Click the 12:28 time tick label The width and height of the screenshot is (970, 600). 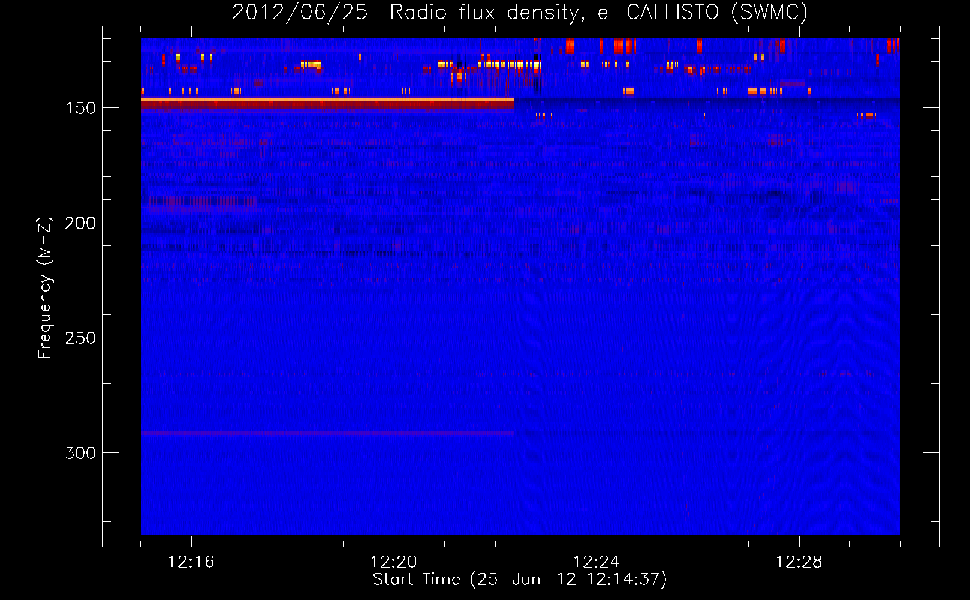799,562
